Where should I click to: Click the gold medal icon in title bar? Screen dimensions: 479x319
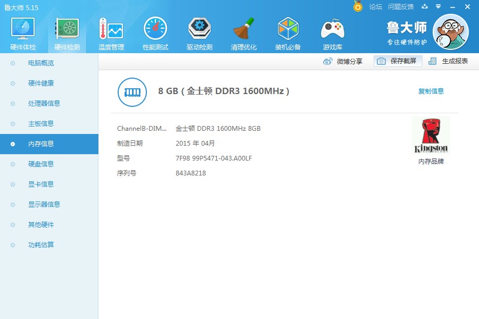click(x=358, y=6)
